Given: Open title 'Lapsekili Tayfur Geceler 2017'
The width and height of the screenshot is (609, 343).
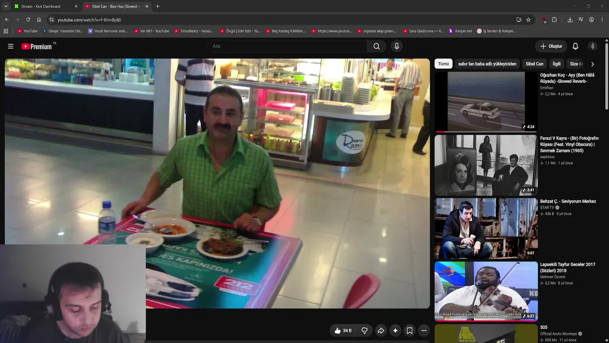Looking at the screenshot, I should point(568,268).
